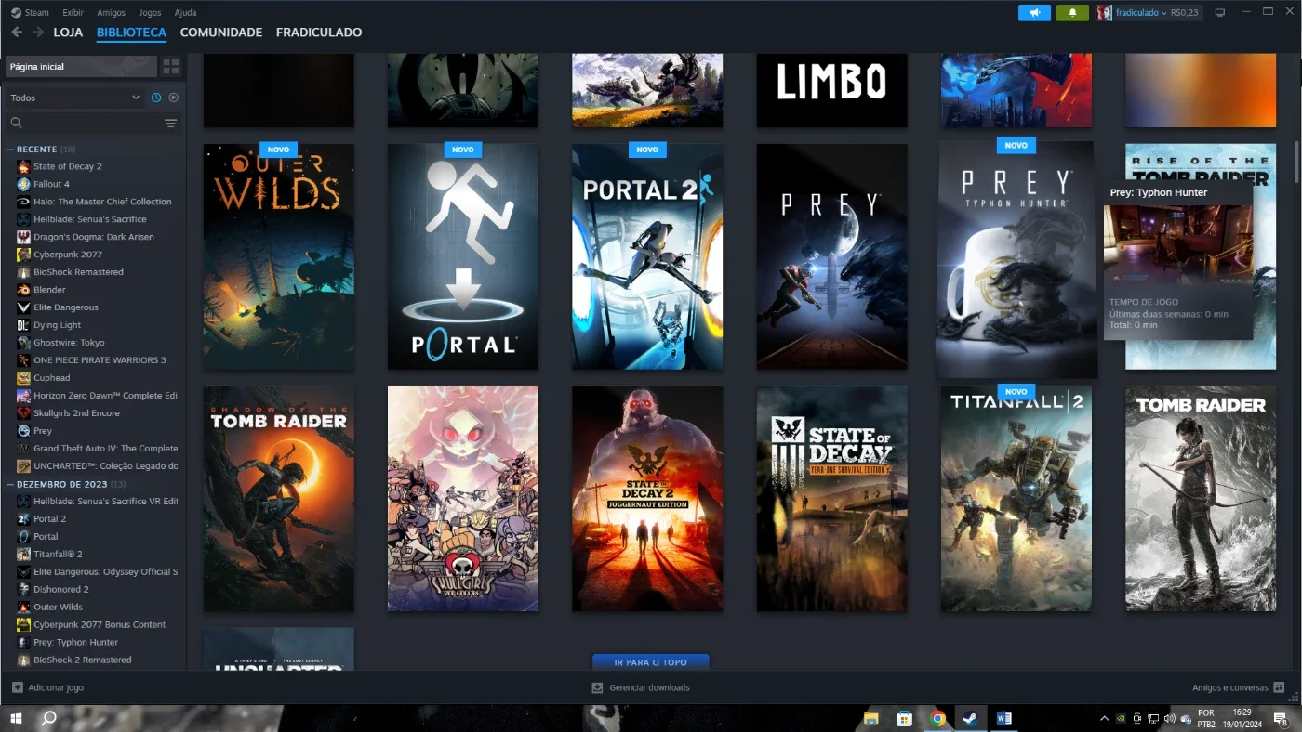Switch to collections grid view icon

pos(171,67)
